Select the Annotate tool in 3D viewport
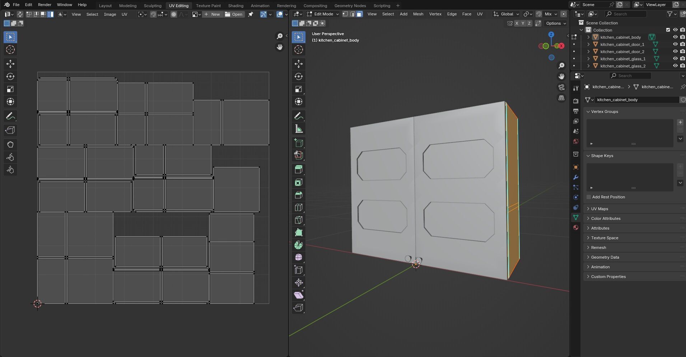The width and height of the screenshot is (686, 357). [298, 116]
